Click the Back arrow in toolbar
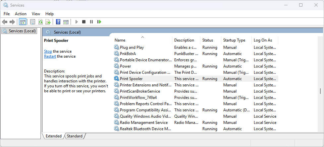This screenshot has width=324, height=147. (5, 22)
